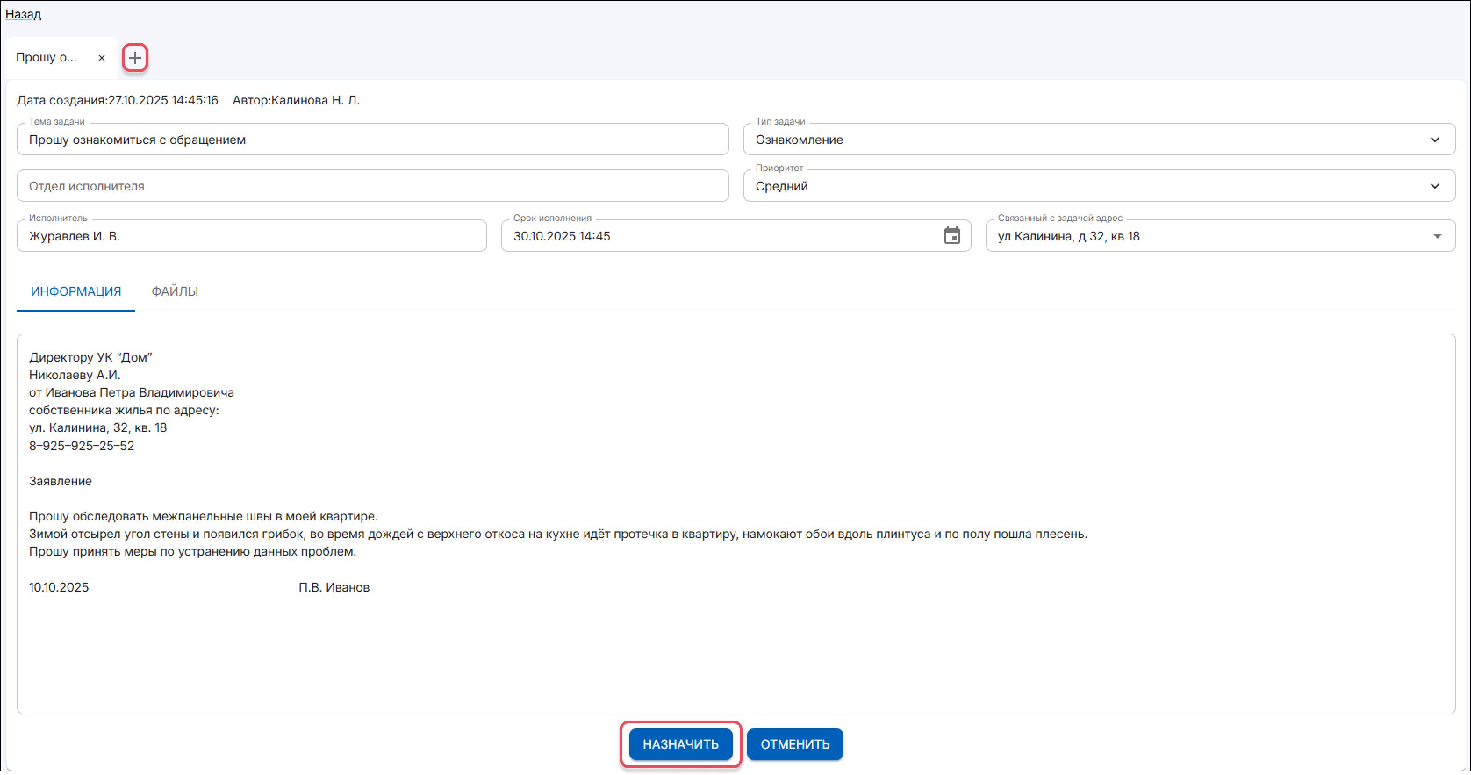The width and height of the screenshot is (1471, 775).
Task: Open the calendar date picker icon
Action: point(951,236)
